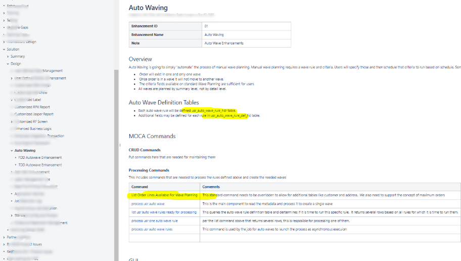Collapse the Design tree chevron
The width and height of the screenshot is (461, 261).
point(8,64)
